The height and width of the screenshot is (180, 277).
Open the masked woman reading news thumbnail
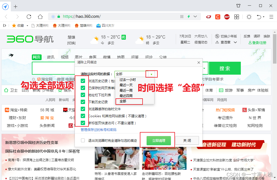pyautogui.click(x=117, y=158)
